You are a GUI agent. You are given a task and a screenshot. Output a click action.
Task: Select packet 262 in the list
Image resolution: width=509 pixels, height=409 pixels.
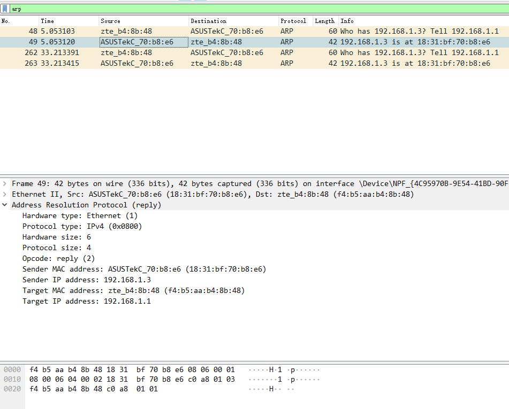click(x=214, y=52)
